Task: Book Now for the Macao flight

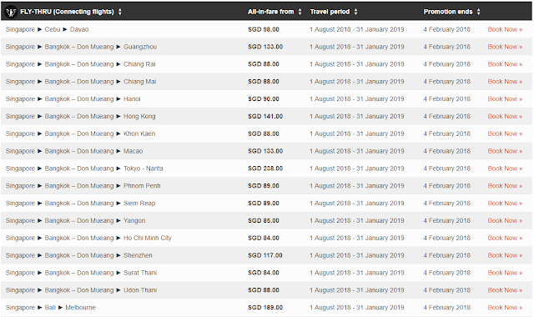Action: coord(505,151)
